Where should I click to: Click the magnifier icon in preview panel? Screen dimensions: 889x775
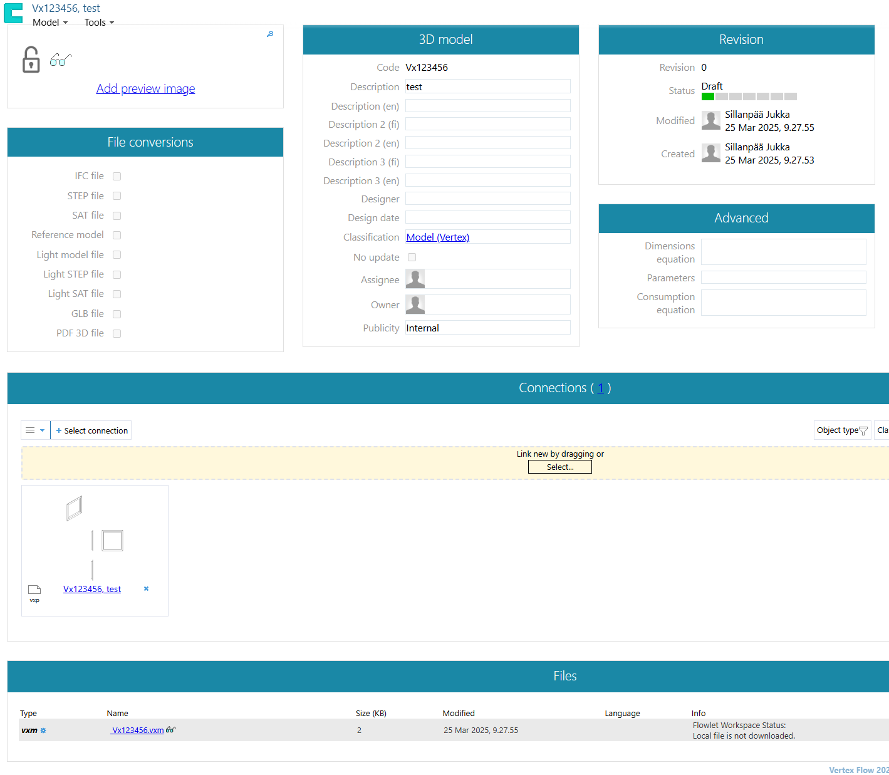[270, 34]
